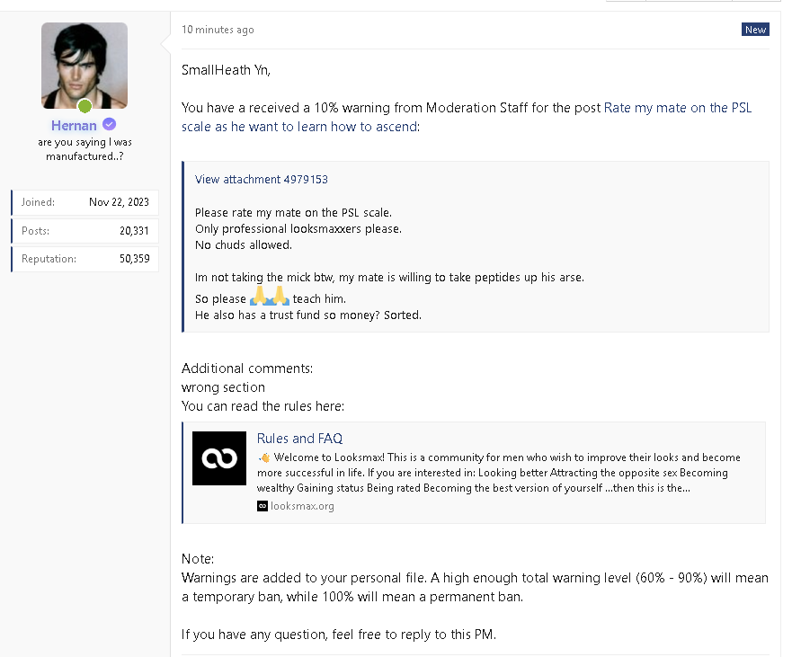792x657 pixels.
Task: Click the looksmax.org domain text
Action: click(x=302, y=507)
